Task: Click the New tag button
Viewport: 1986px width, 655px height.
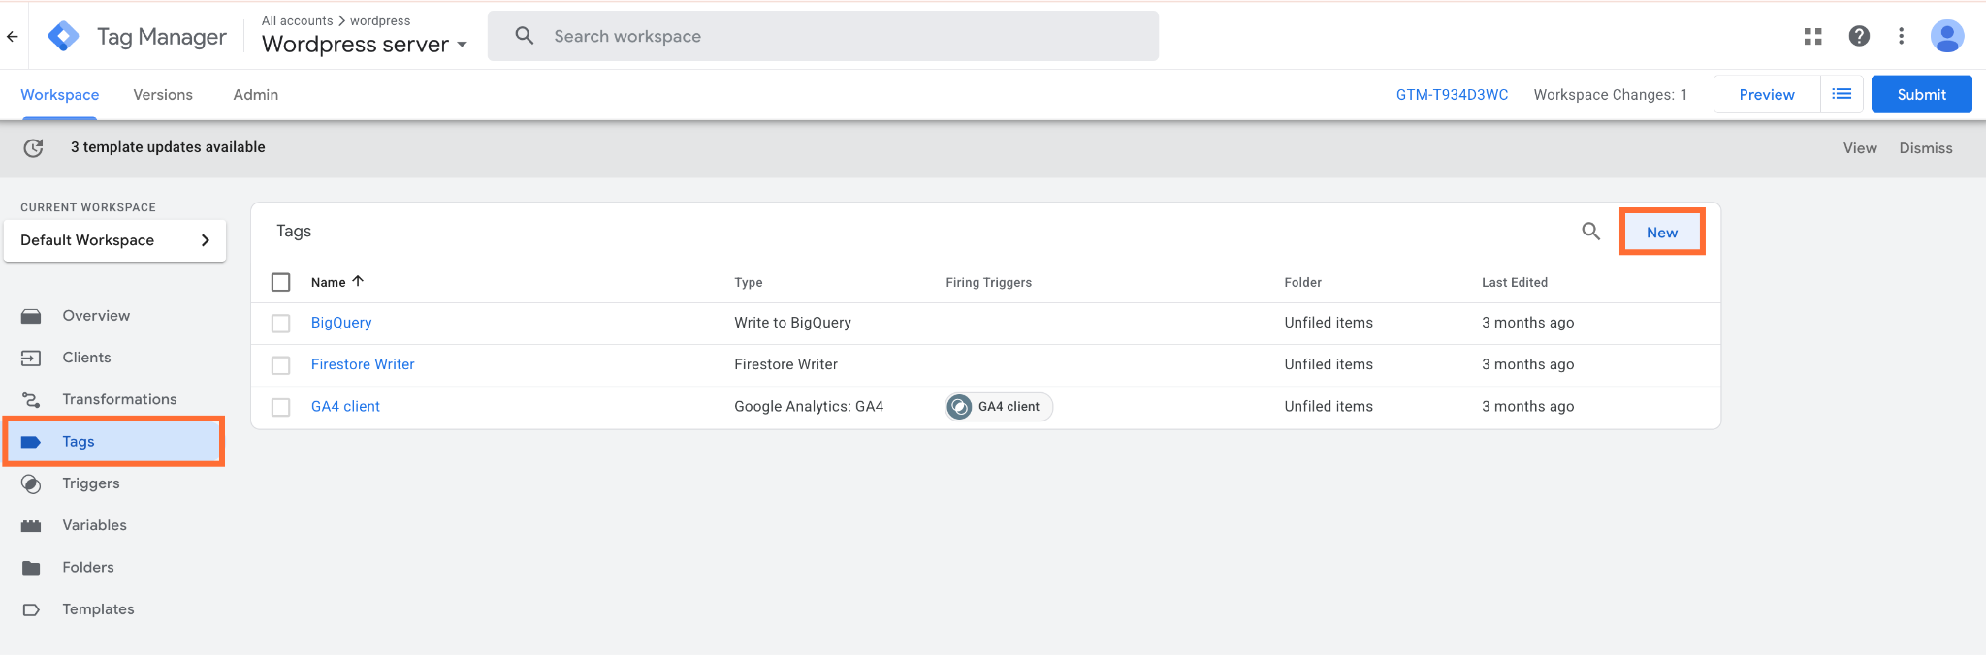Action: [1662, 233]
